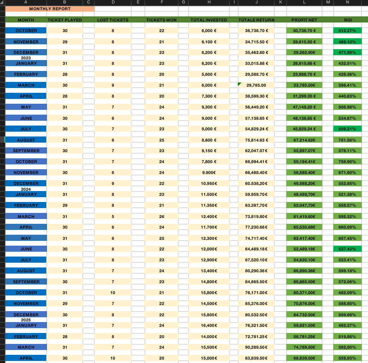The image size is (368, 363).
Task: Select the 61,419.80€ profit cell
Action: coord(304,216)
